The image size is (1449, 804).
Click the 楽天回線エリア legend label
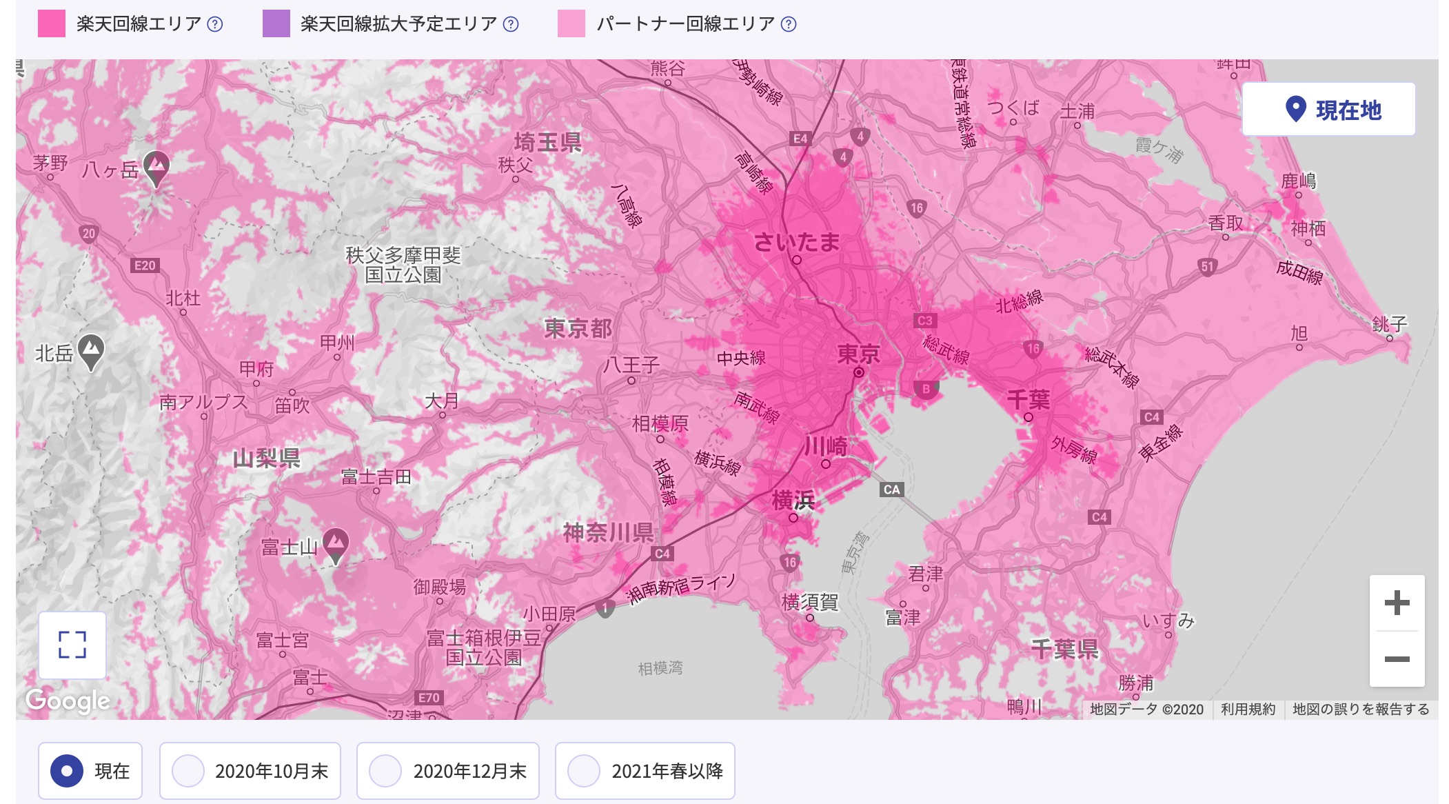click(x=139, y=24)
